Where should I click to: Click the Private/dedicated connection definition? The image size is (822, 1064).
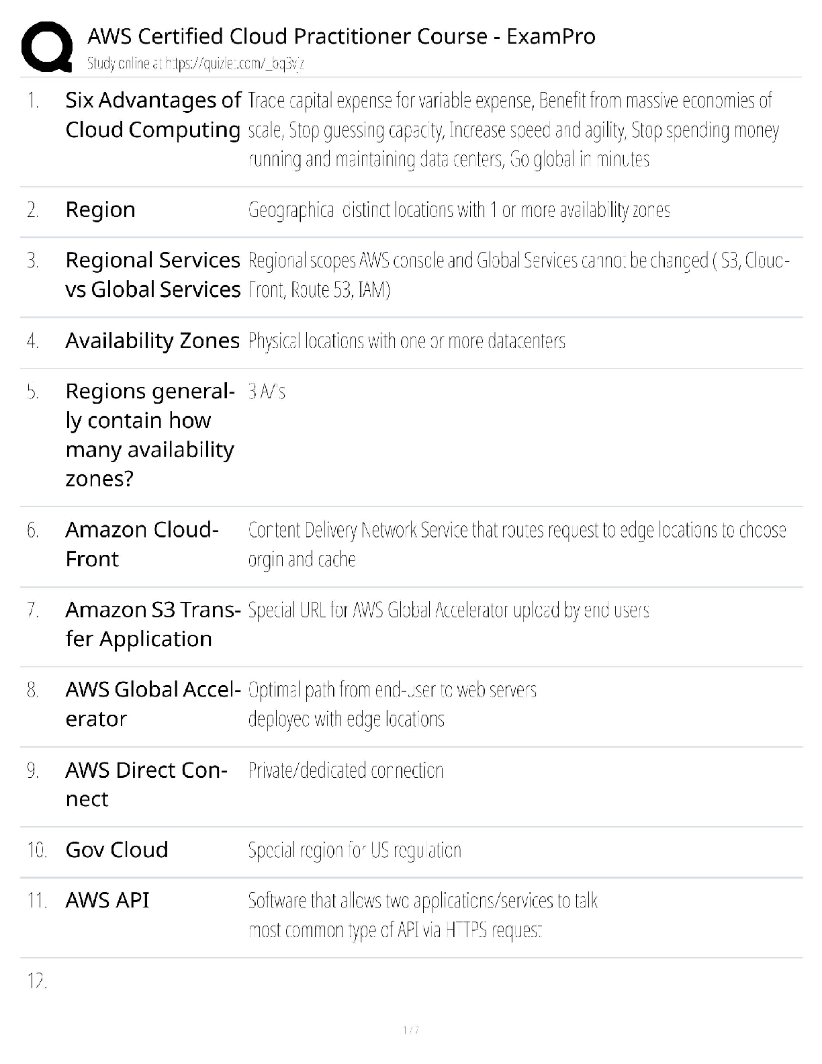coord(346,770)
